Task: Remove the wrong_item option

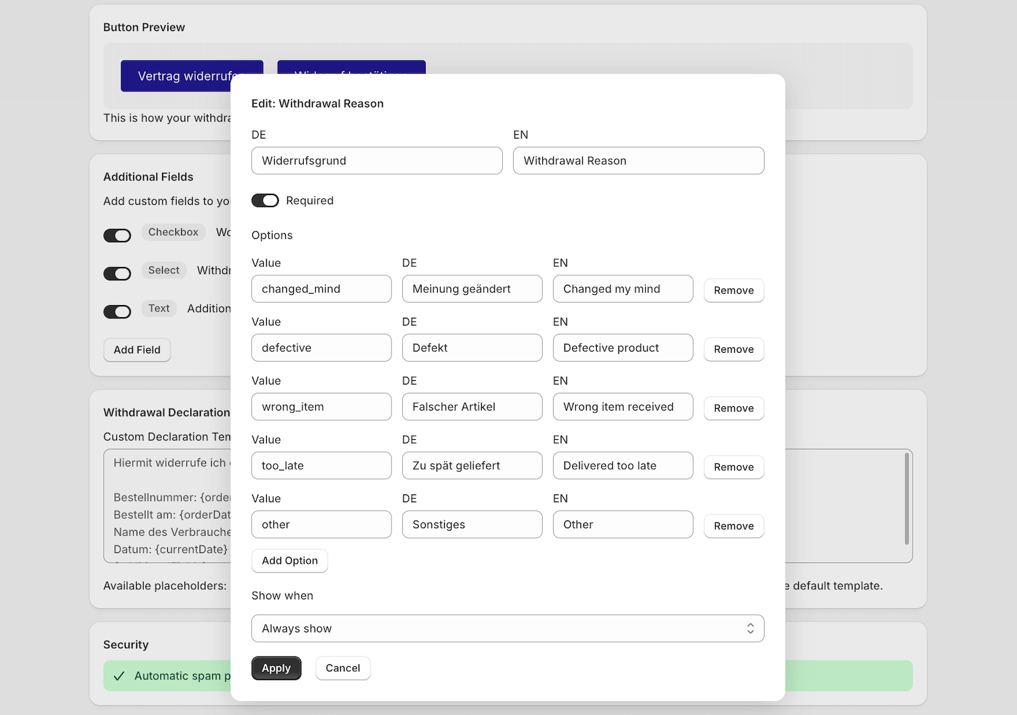Action: tap(734, 408)
